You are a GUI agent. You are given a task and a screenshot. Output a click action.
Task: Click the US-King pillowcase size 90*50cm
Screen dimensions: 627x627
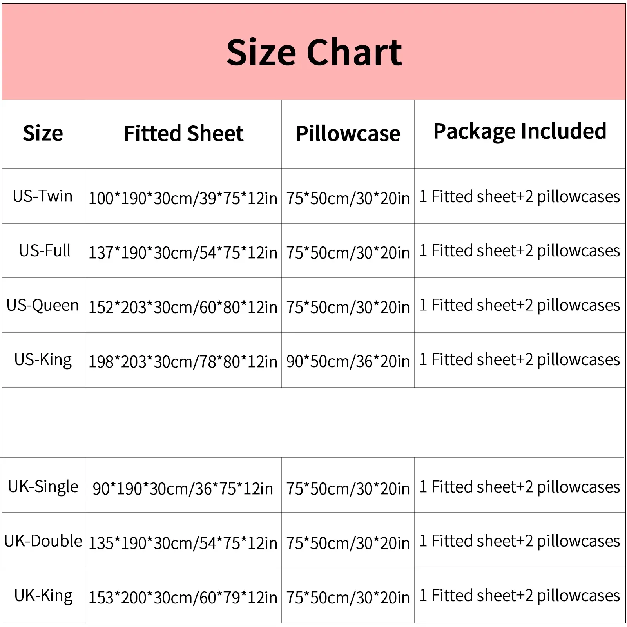348,361
